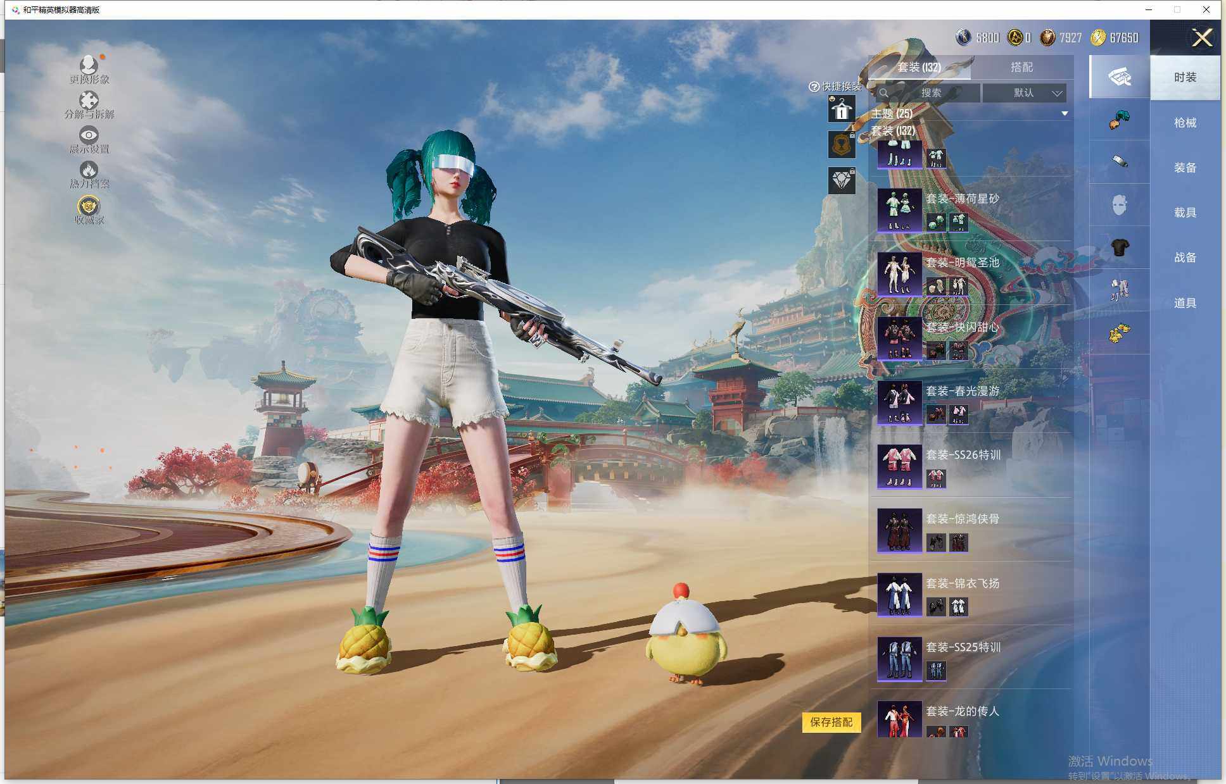Open the 枪械 menu tab

point(1184,123)
